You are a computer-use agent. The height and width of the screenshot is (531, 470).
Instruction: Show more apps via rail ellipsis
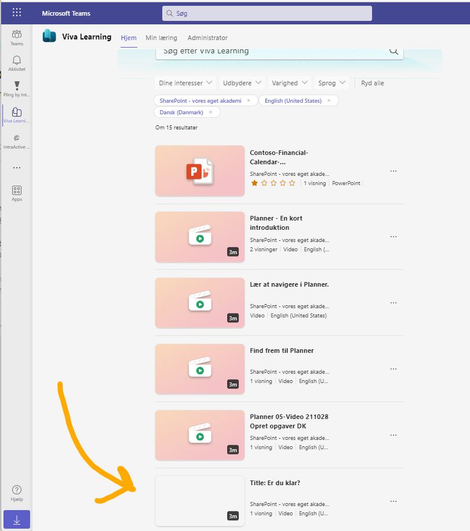coord(17,168)
